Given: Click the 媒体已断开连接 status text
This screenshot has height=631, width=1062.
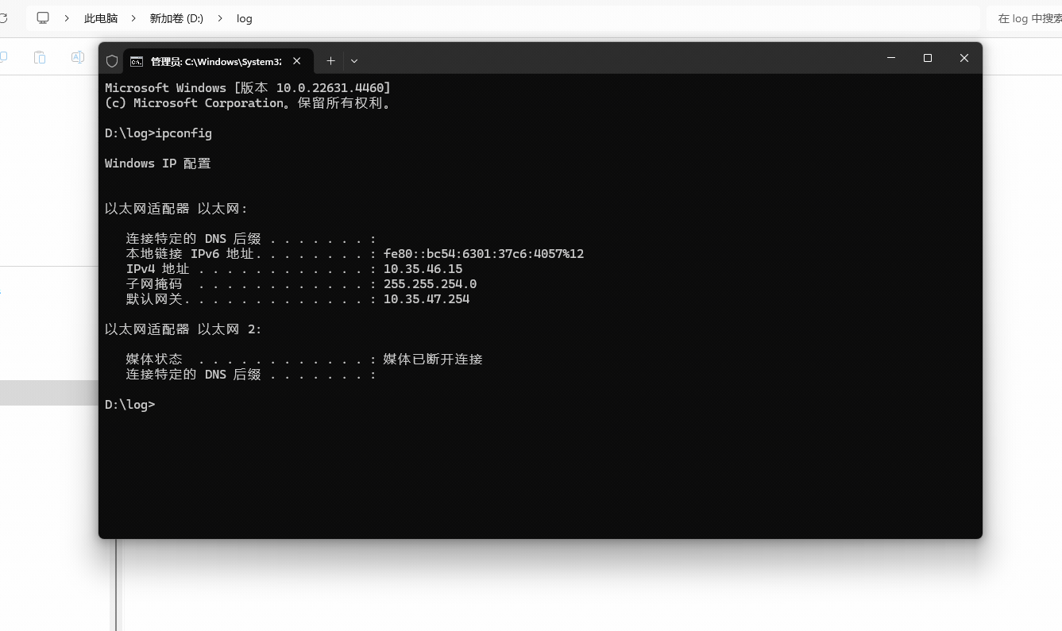Looking at the screenshot, I should (x=433, y=360).
